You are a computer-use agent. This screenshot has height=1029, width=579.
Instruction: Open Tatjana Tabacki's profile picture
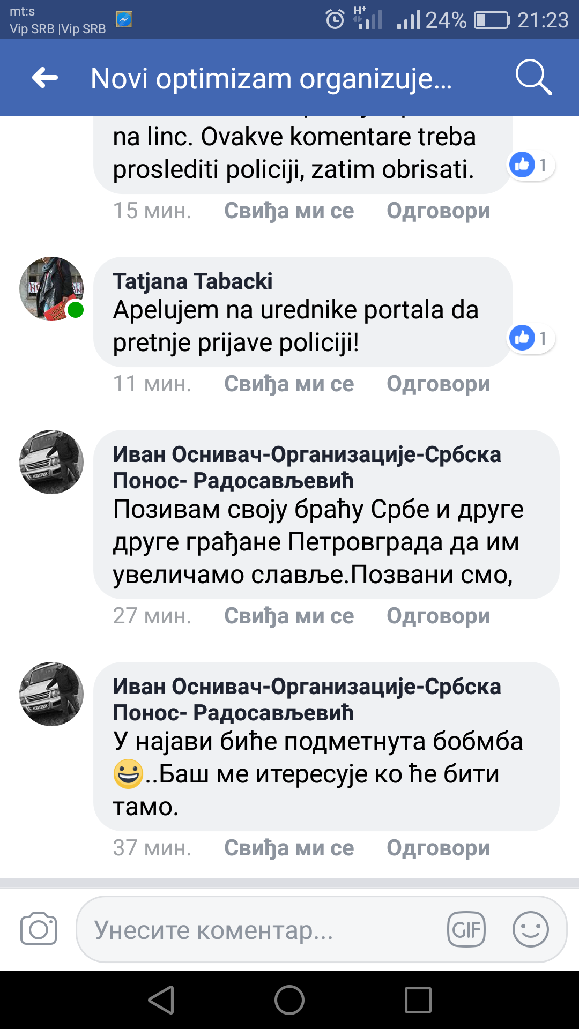[x=51, y=289]
